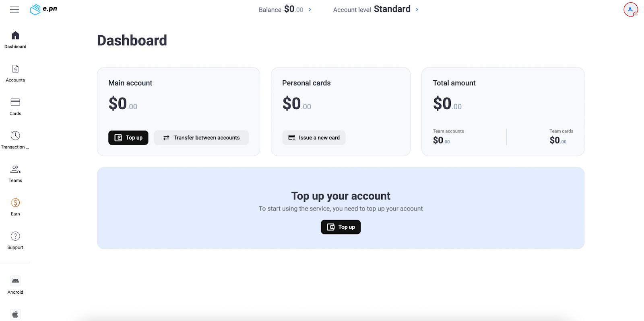Expand the Balance chevron in header
This screenshot has width=644, height=321.
(x=310, y=10)
